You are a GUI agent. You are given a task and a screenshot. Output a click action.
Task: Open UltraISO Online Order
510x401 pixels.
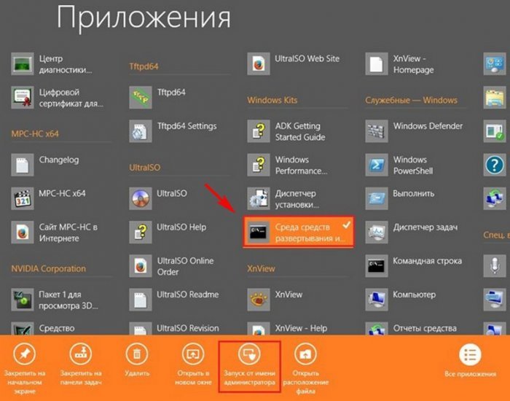(x=172, y=266)
